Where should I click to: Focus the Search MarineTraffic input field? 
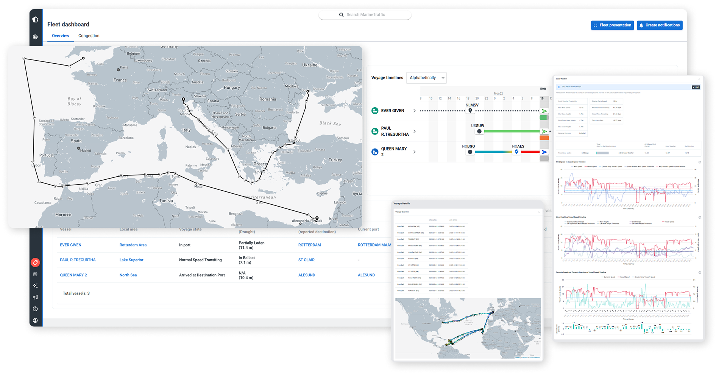[365, 15]
